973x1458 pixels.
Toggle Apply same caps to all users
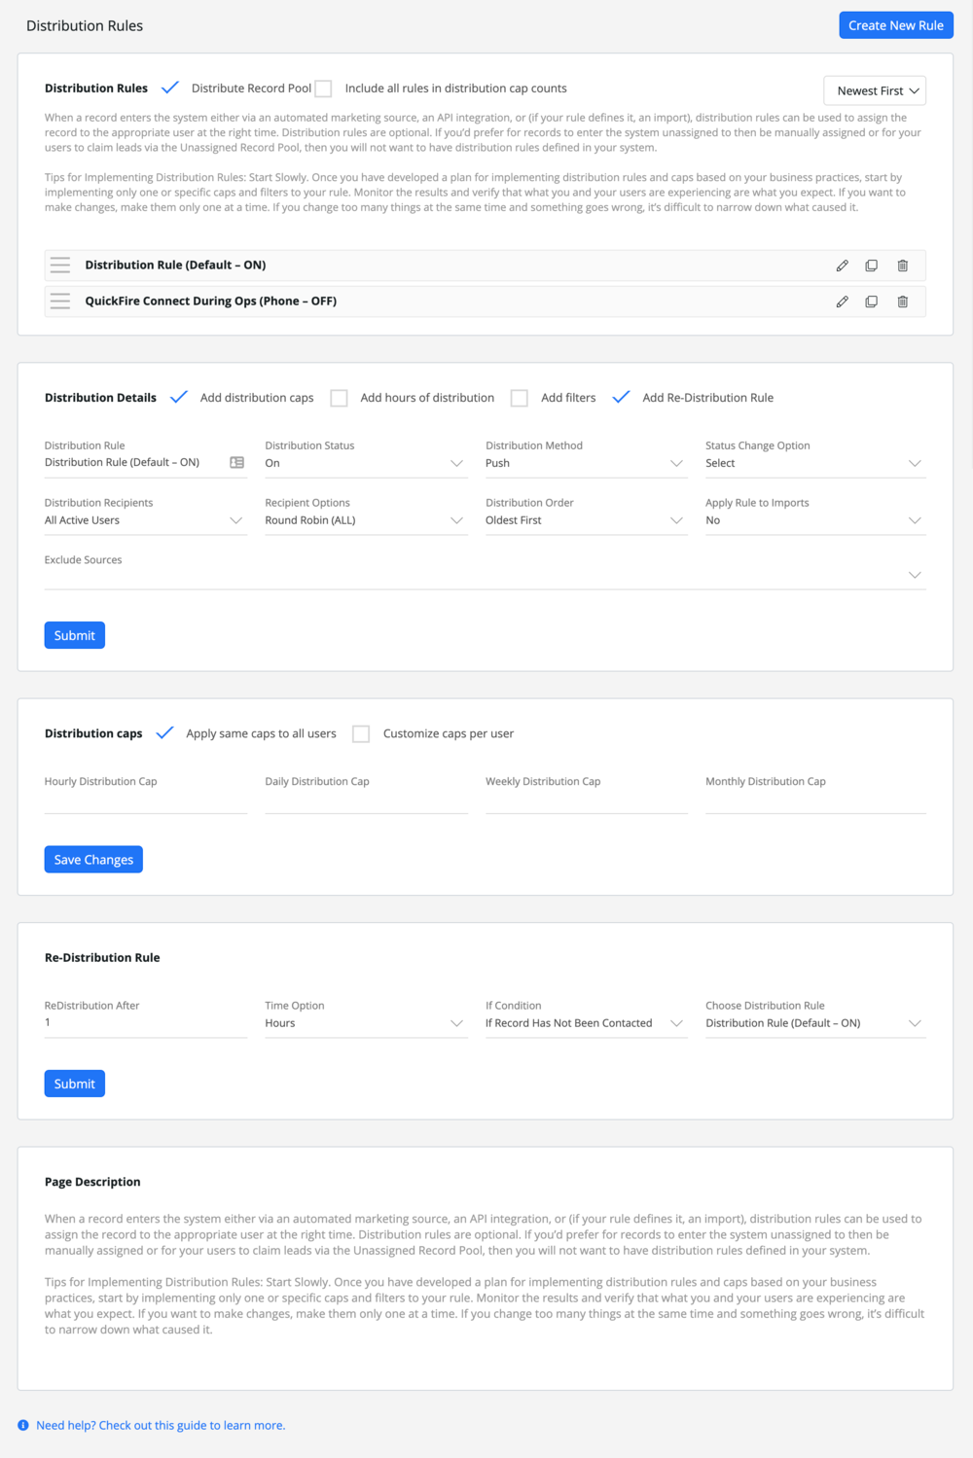tap(165, 732)
